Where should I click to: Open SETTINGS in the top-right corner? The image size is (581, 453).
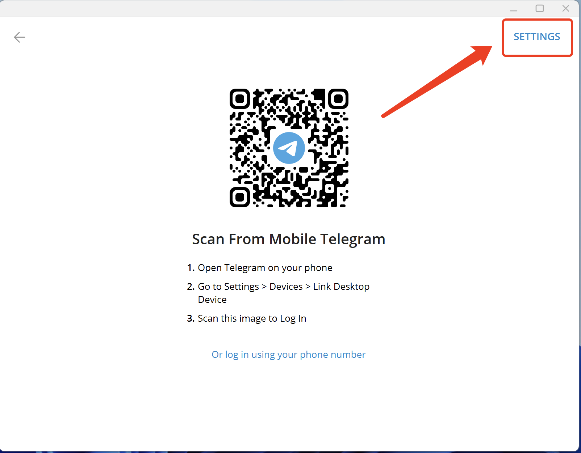(x=536, y=37)
